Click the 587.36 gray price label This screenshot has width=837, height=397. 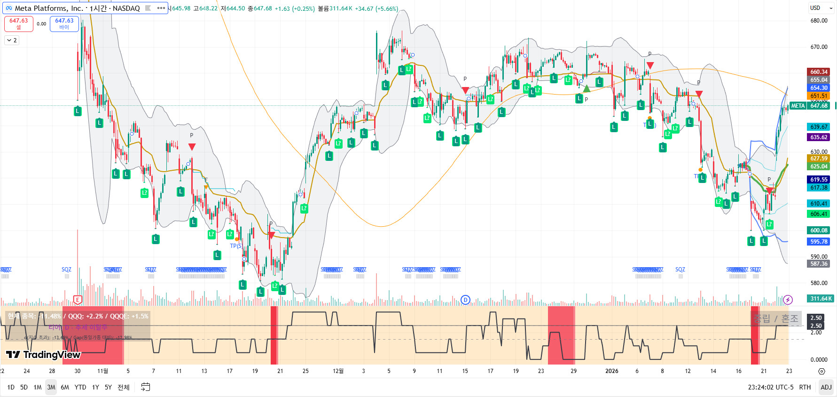click(819, 264)
